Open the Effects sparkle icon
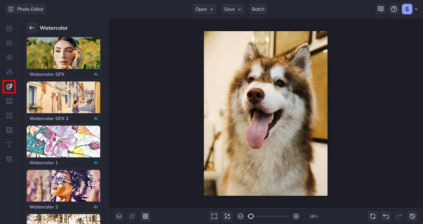The width and height of the screenshot is (423, 224). point(9,72)
